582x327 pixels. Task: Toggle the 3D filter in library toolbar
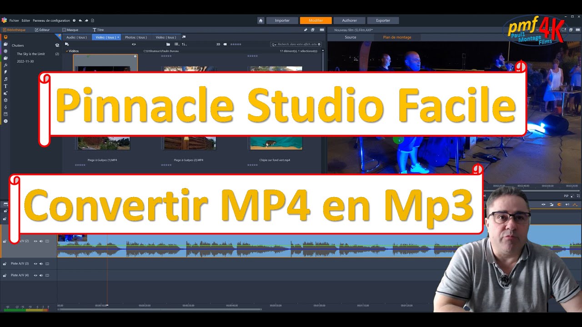point(218,44)
